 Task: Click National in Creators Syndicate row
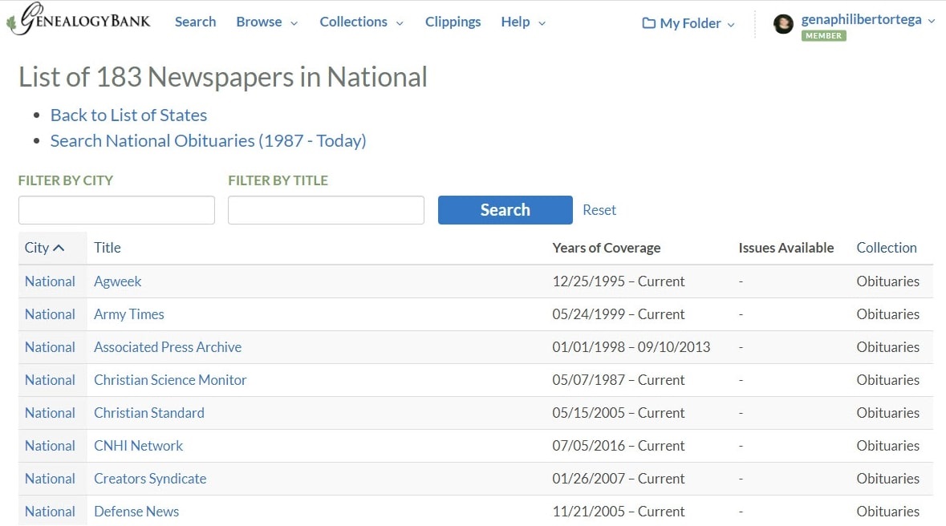tap(50, 479)
